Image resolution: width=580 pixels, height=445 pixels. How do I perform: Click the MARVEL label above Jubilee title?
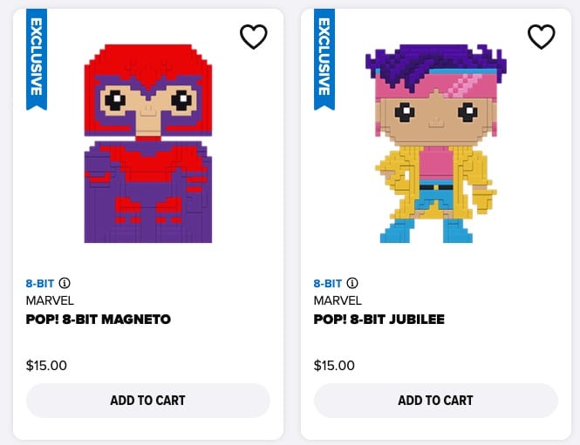point(338,301)
